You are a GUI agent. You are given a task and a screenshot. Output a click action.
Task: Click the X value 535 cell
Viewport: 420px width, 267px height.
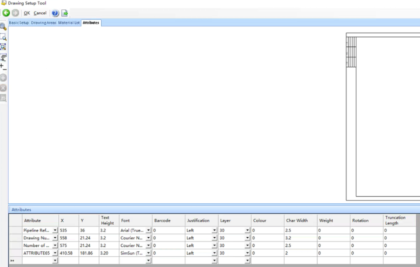point(68,230)
